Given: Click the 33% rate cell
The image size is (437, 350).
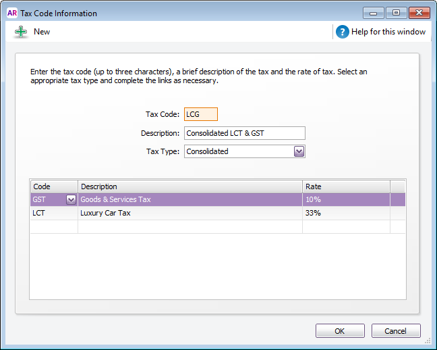Looking at the screenshot, I should (x=345, y=213).
